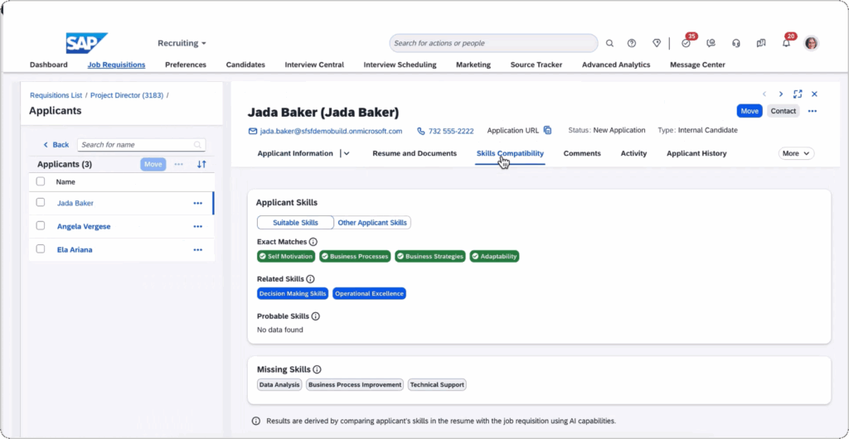Click the help question mark icon
Screen dimensions: 849x439
[631, 43]
